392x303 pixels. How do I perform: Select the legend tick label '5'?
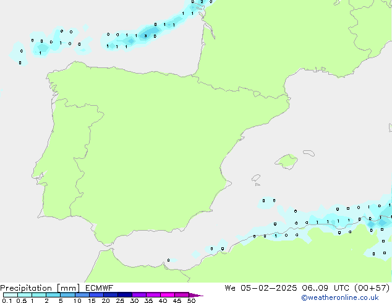(61, 301)
